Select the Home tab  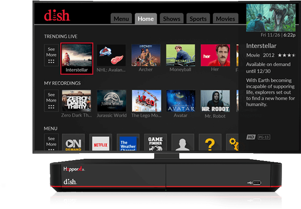[x=146, y=19]
